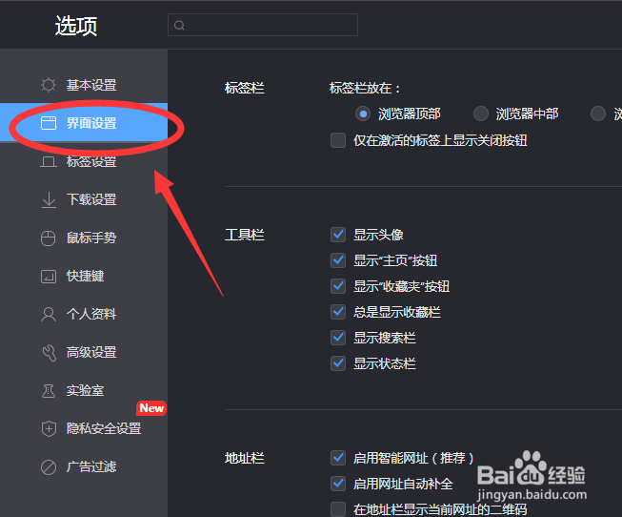Disable the 启用网址自动补全 checkbox
The width and height of the screenshot is (622, 517).
[338, 484]
